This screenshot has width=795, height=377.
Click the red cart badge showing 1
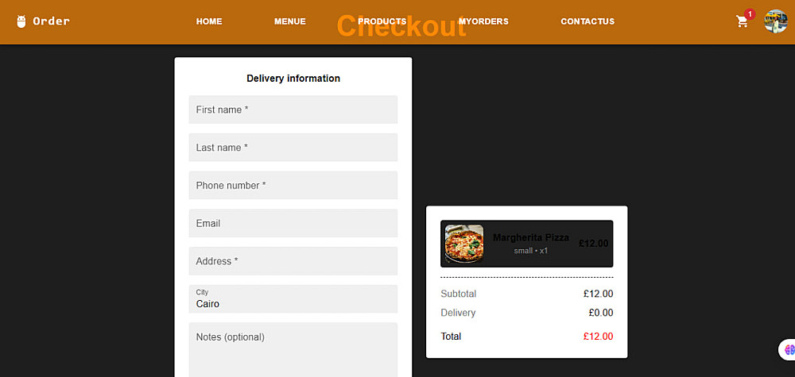pos(750,13)
